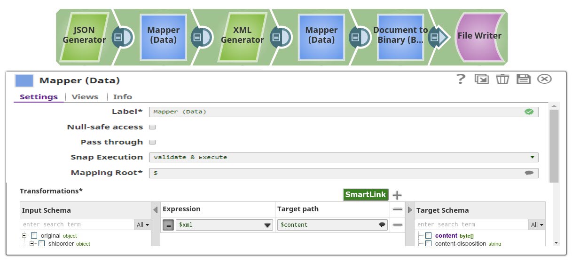The width and height of the screenshot is (572, 264).
Task: Toggle expression mode equals button for $xml
Action: 168,225
